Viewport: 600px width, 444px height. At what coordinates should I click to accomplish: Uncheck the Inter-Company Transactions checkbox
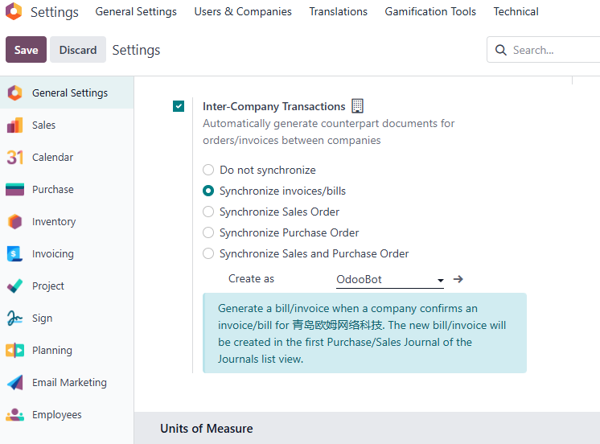(x=179, y=106)
